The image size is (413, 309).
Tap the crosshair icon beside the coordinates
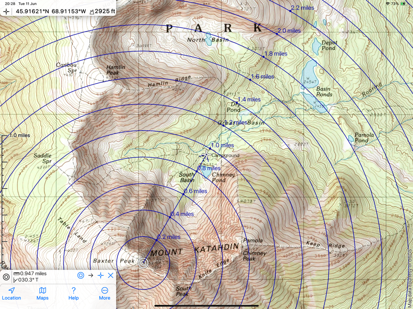click(x=6, y=12)
